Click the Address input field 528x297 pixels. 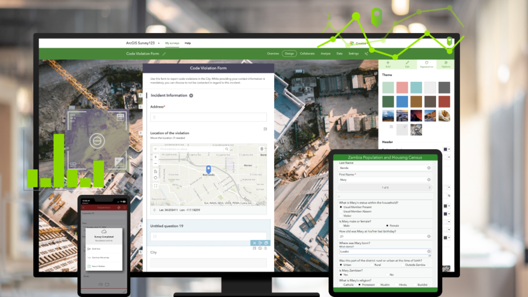point(209,117)
